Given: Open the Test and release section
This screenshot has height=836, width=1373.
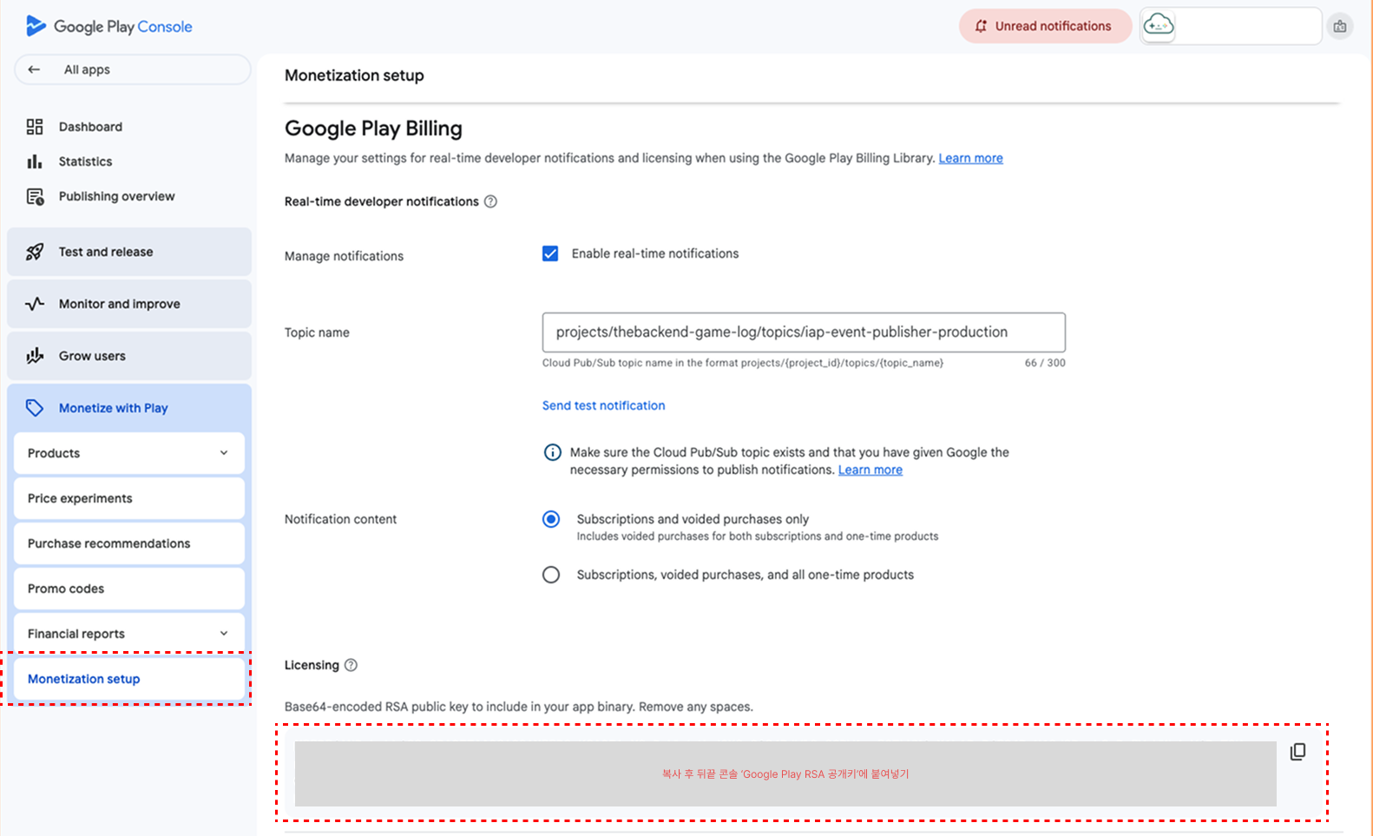Looking at the screenshot, I should (129, 252).
